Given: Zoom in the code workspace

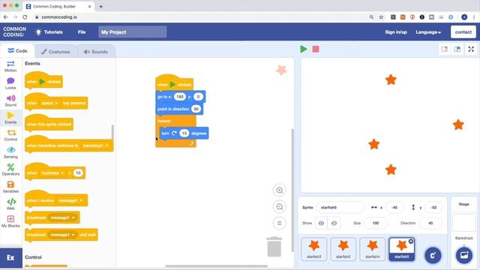Looking at the screenshot, I should (280, 190).
